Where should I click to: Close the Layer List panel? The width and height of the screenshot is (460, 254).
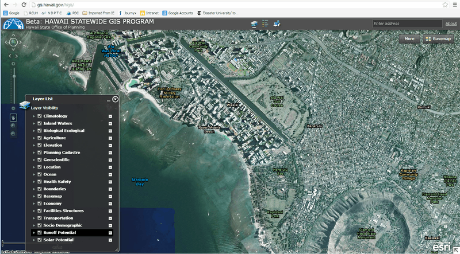(115, 99)
